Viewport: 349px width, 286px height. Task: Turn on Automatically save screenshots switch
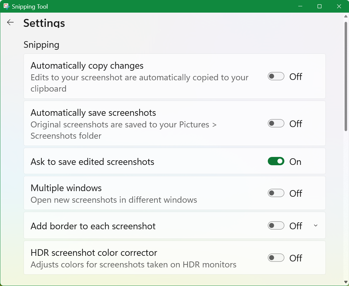click(x=276, y=123)
